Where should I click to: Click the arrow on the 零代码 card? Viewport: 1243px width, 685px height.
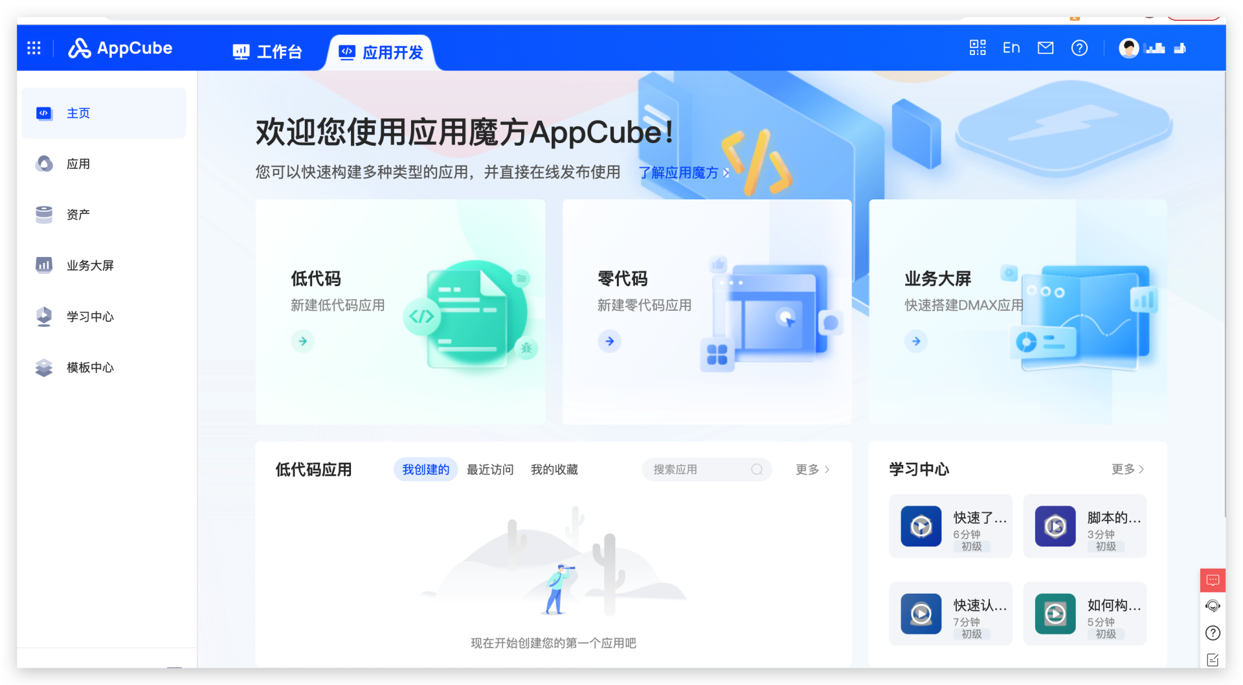(x=609, y=341)
